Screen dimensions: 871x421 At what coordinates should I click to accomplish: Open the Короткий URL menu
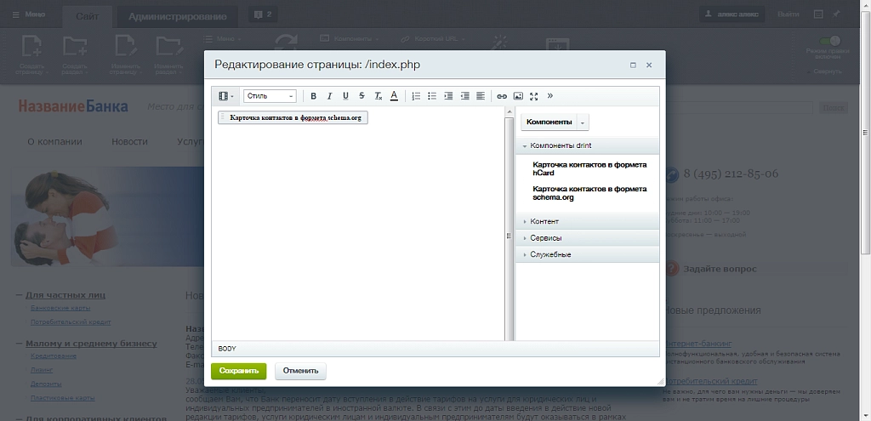432,39
